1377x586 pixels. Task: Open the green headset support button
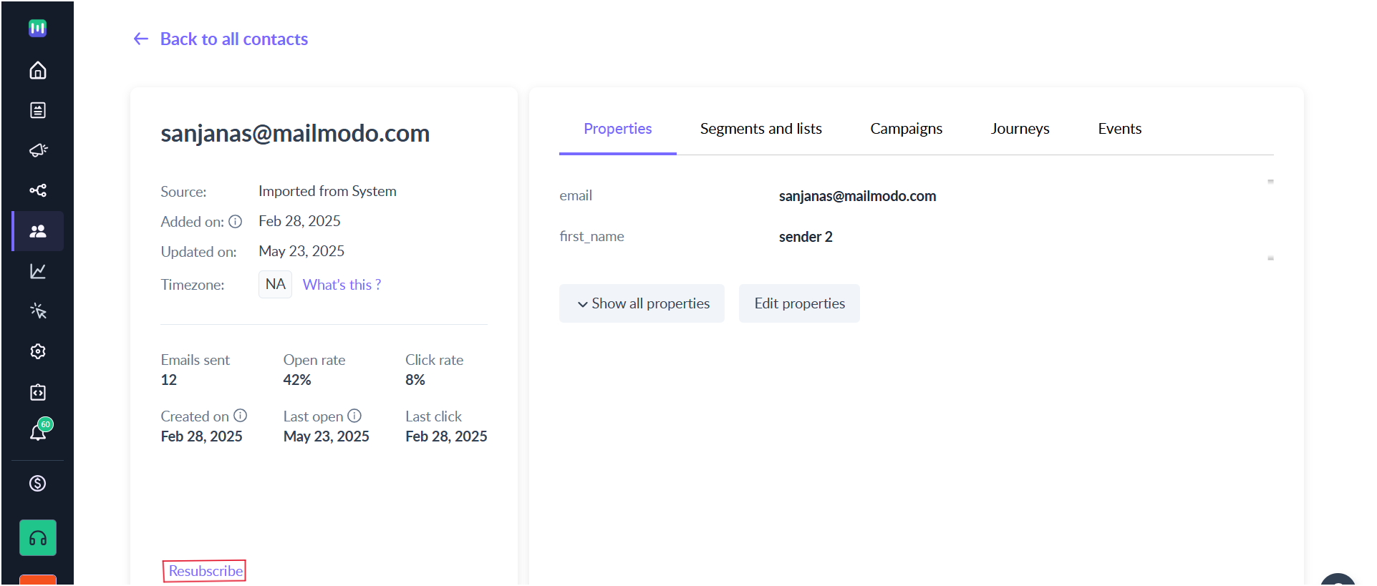click(x=38, y=538)
